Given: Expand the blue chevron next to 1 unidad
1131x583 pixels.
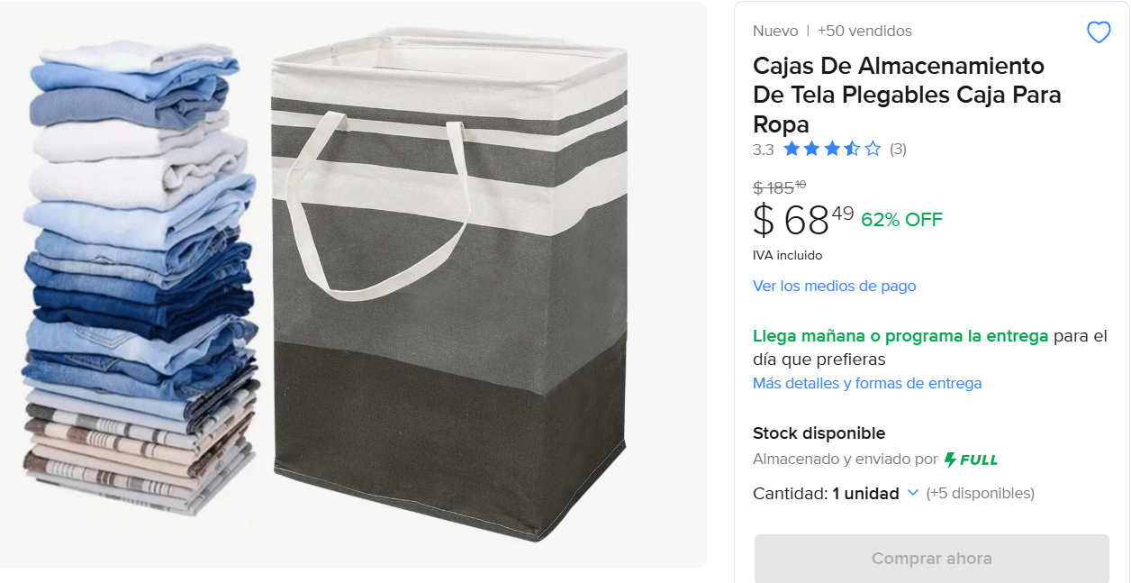Looking at the screenshot, I should [x=912, y=494].
